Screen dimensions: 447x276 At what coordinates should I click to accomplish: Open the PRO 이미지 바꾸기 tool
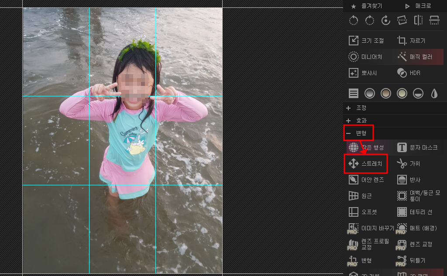coord(371,228)
